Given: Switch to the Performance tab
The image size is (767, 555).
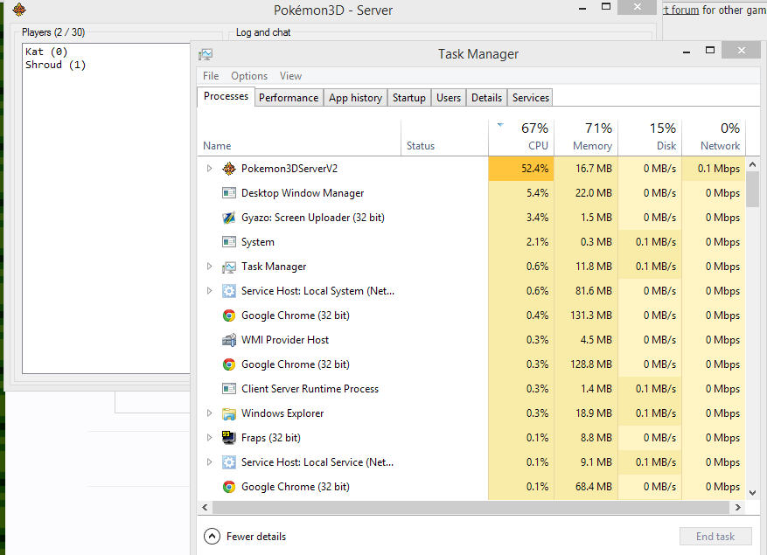Looking at the screenshot, I should click(x=289, y=98).
